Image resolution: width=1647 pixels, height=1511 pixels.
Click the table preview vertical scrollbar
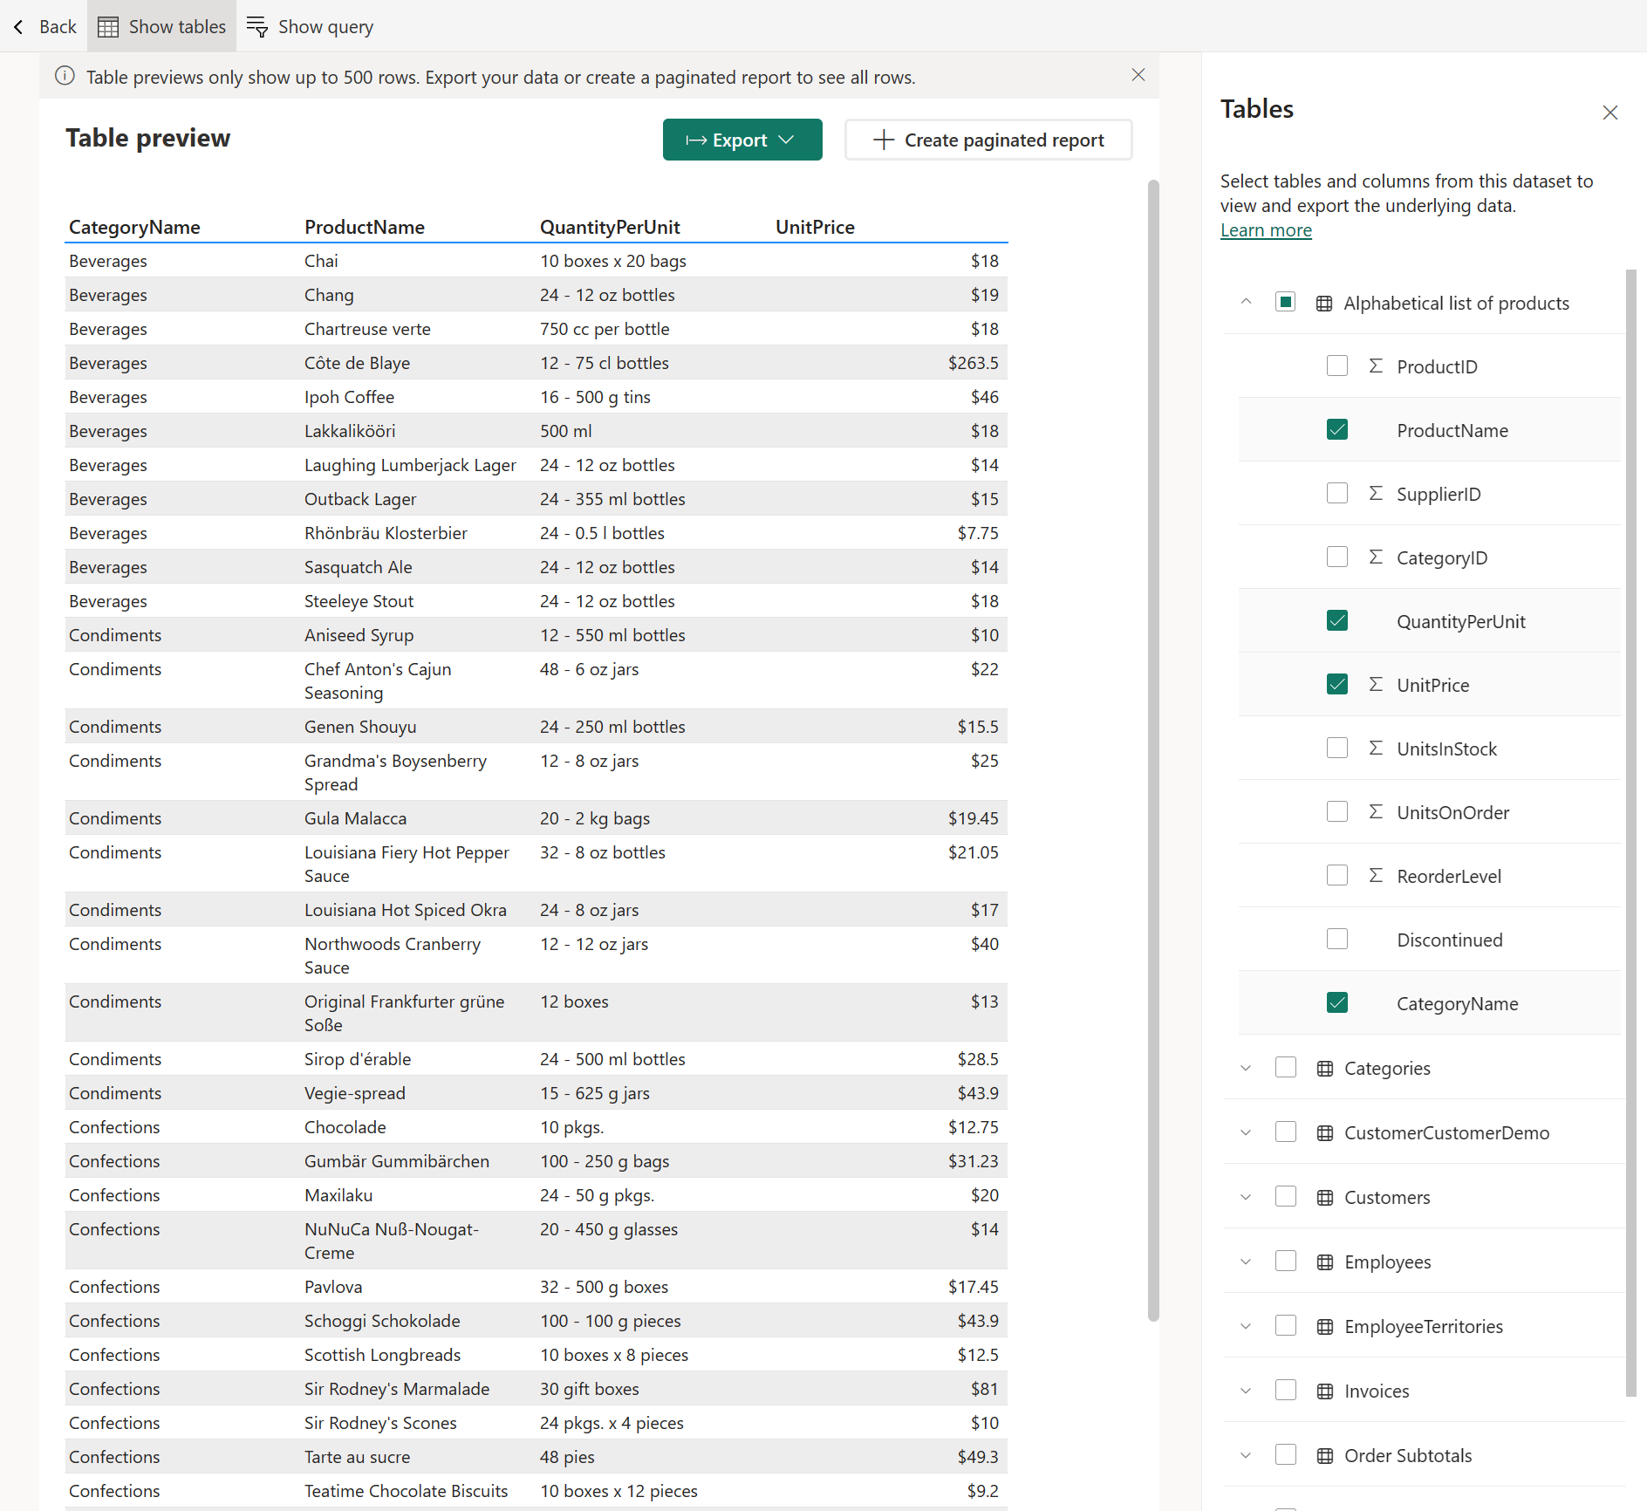(x=1153, y=750)
